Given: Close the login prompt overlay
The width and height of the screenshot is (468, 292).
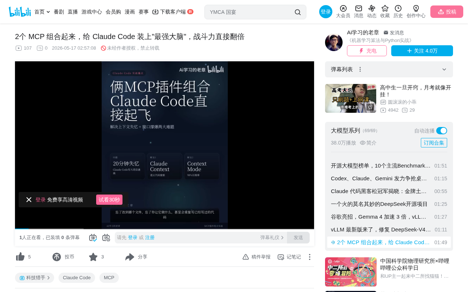Looking at the screenshot, I should tap(29, 200).
